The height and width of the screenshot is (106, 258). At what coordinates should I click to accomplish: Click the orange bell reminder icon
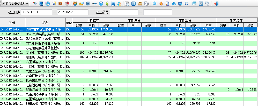[x=161, y=4]
